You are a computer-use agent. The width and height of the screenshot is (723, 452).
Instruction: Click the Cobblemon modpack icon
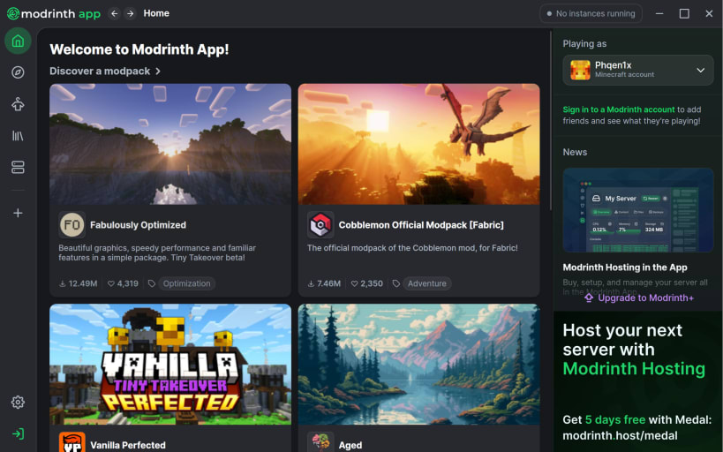[320, 224]
